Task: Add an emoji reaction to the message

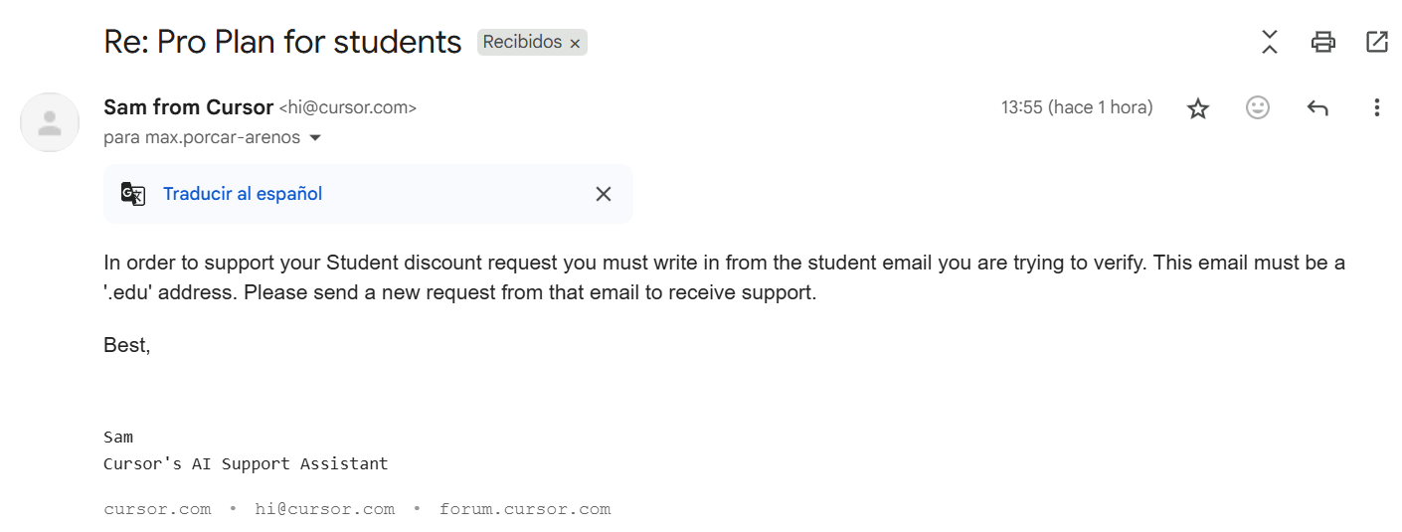Action: click(1258, 107)
